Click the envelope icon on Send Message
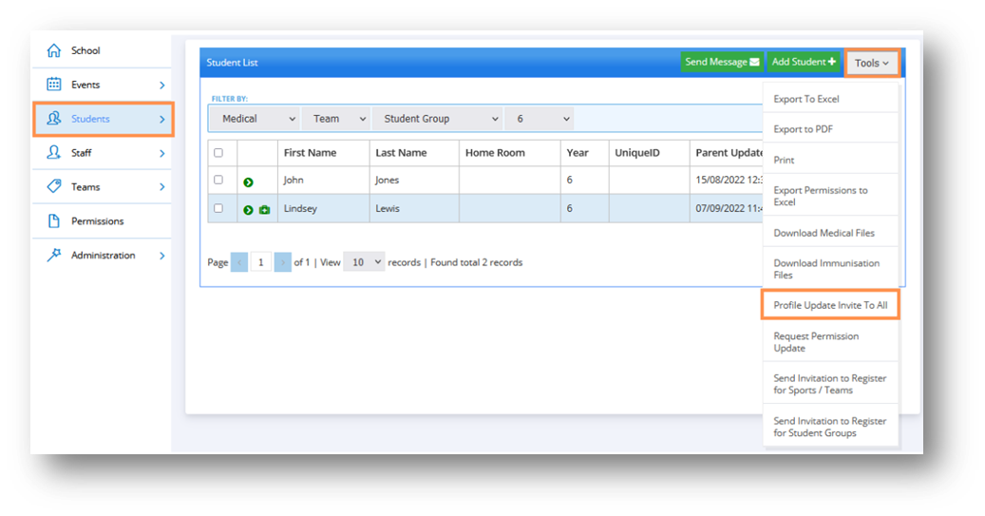This screenshot has width=985, height=516. (754, 62)
